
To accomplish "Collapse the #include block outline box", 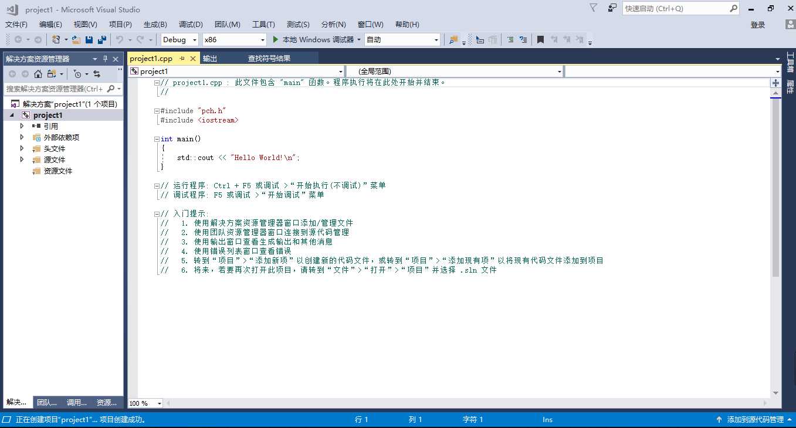I will pyautogui.click(x=157, y=111).
